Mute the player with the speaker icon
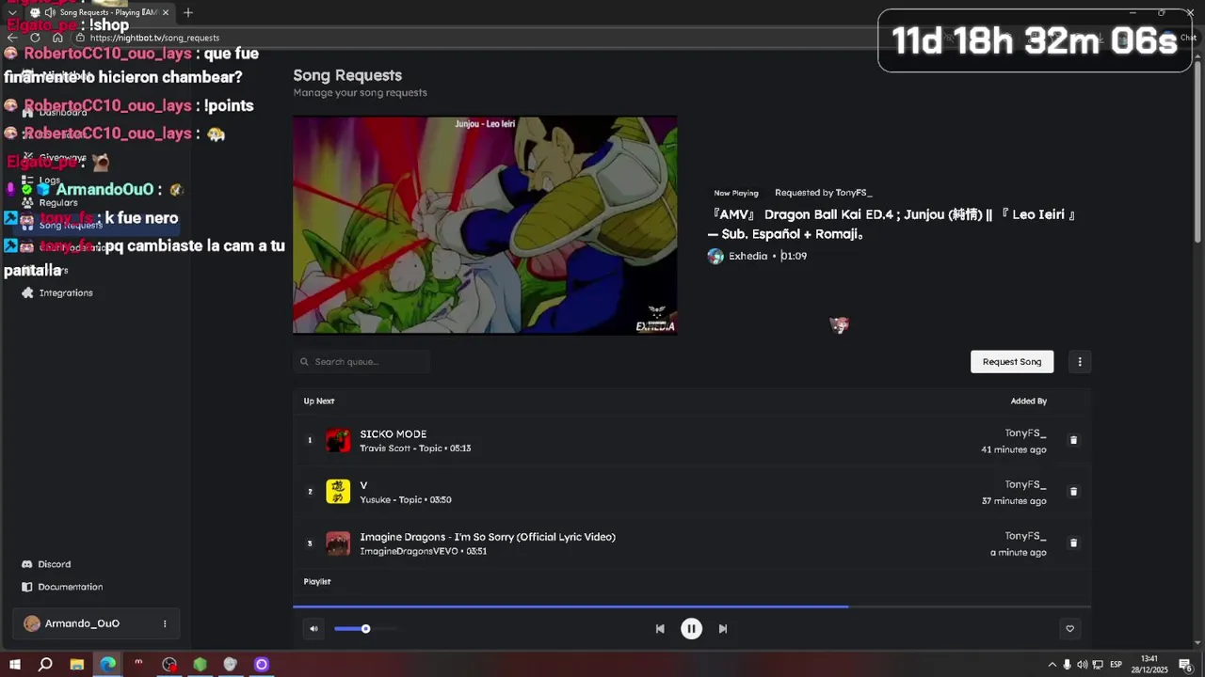This screenshot has width=1205, height=677. point(313,629)
